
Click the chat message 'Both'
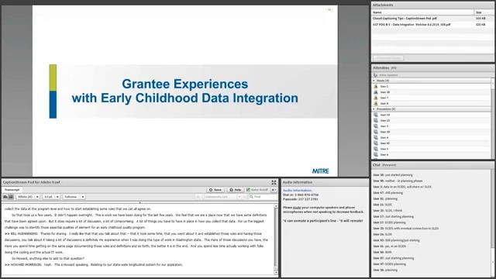point(388,252)
